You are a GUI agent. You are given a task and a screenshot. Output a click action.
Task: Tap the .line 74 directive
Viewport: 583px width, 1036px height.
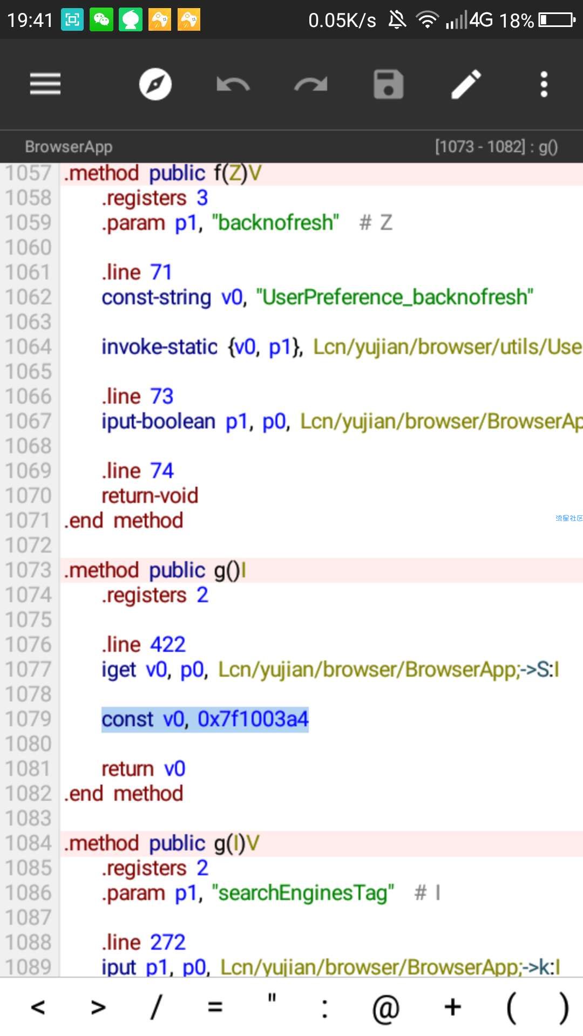[138, 471]
